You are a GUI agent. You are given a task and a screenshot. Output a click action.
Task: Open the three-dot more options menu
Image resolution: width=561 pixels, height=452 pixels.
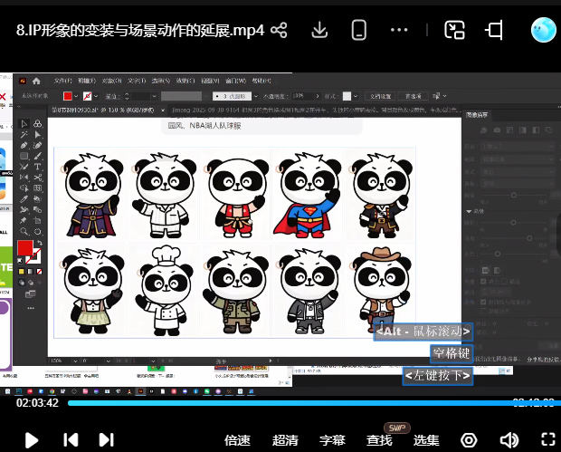pos(399,30)
